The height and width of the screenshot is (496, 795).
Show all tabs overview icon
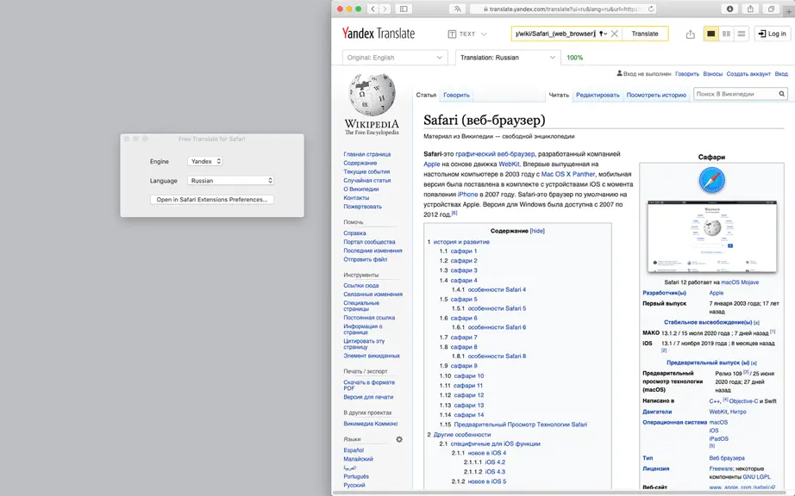point(771,9)
